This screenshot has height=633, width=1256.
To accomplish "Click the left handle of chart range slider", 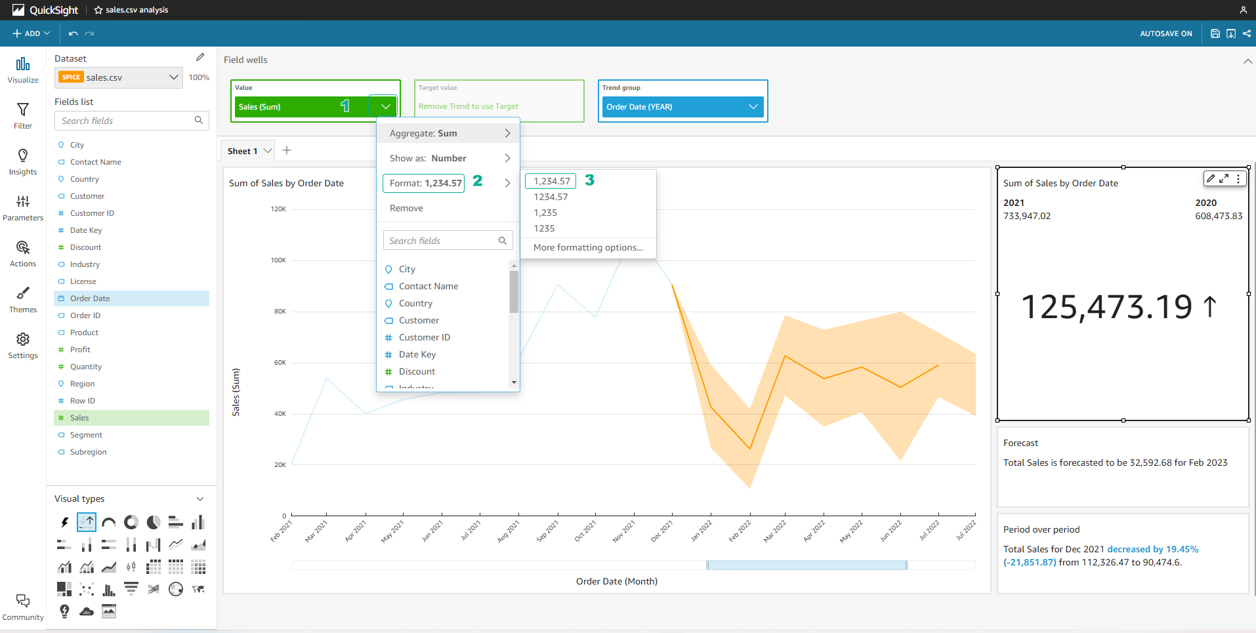I will click(x=707, y=565).
